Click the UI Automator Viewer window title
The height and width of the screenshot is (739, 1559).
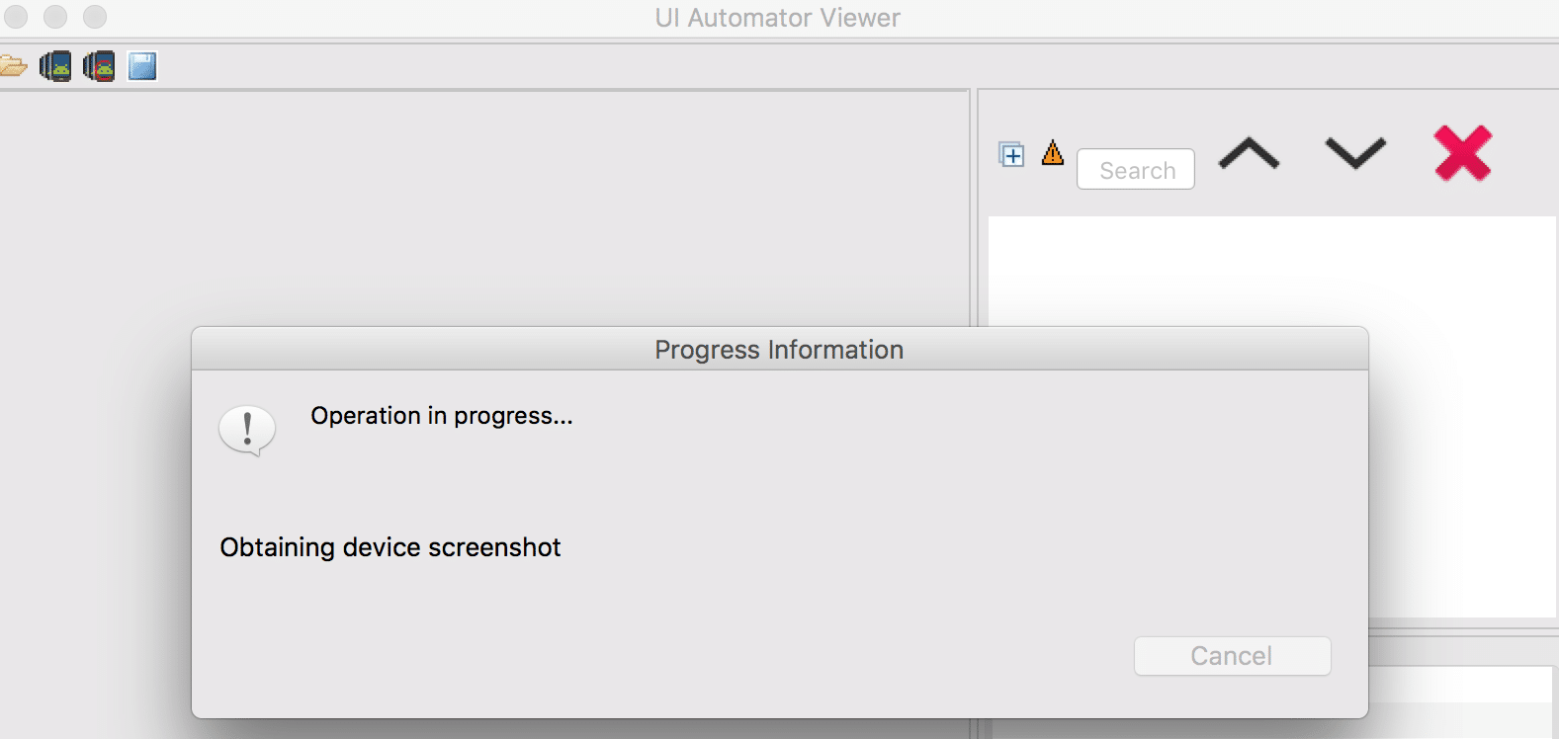[778, 18]
